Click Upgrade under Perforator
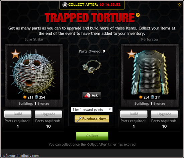The image size is (184, 158). point(164,114)
